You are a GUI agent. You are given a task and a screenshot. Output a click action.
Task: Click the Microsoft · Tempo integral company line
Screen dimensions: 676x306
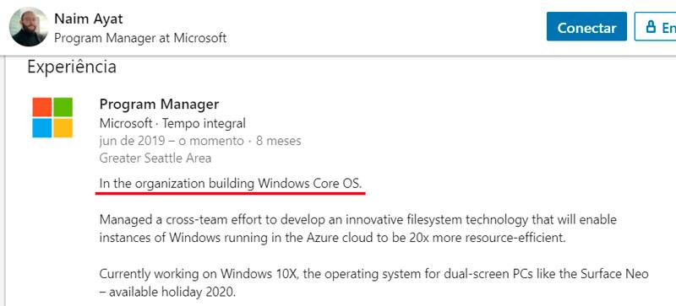(x=172, y=124)
